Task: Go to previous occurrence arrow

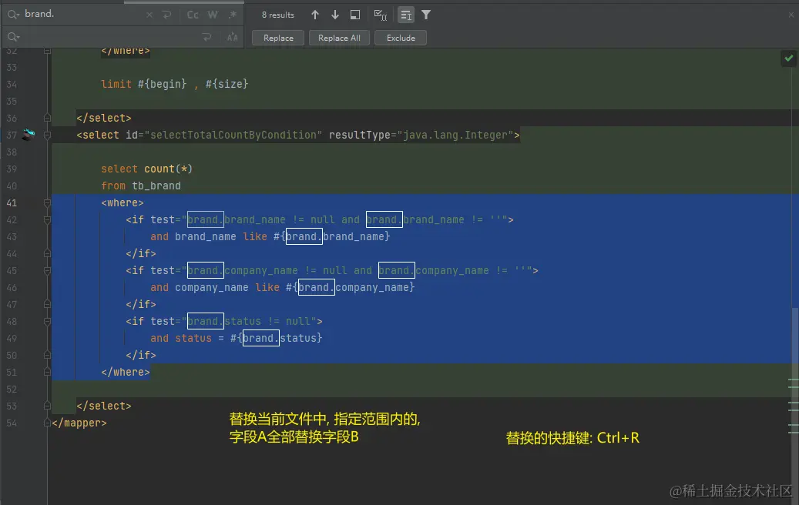Action: click(x=315, y=15)
